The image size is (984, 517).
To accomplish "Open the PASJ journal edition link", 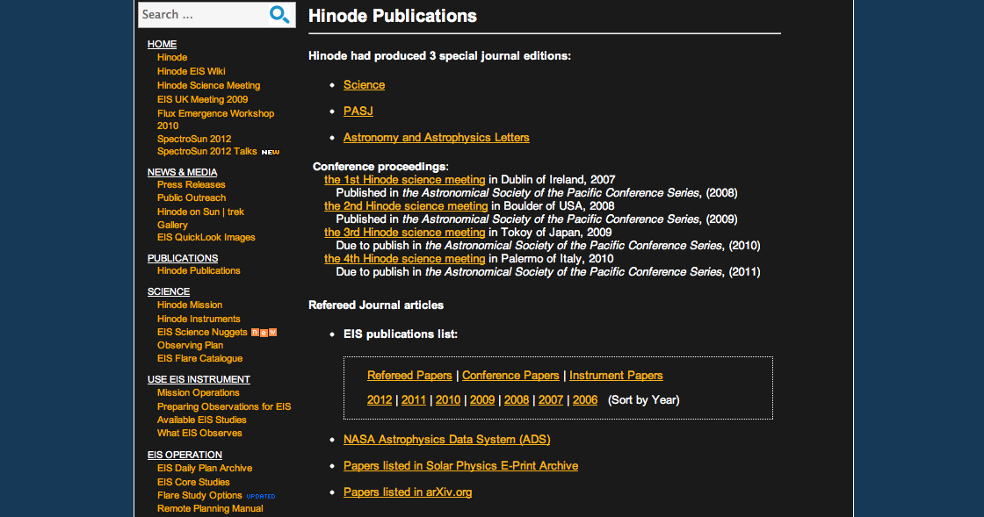I will pos(358,111).
